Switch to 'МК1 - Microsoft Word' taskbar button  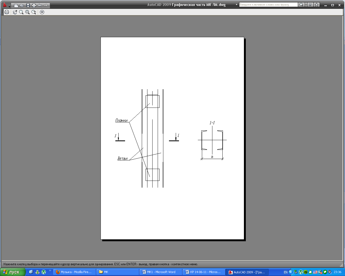[x=161, y=272]
